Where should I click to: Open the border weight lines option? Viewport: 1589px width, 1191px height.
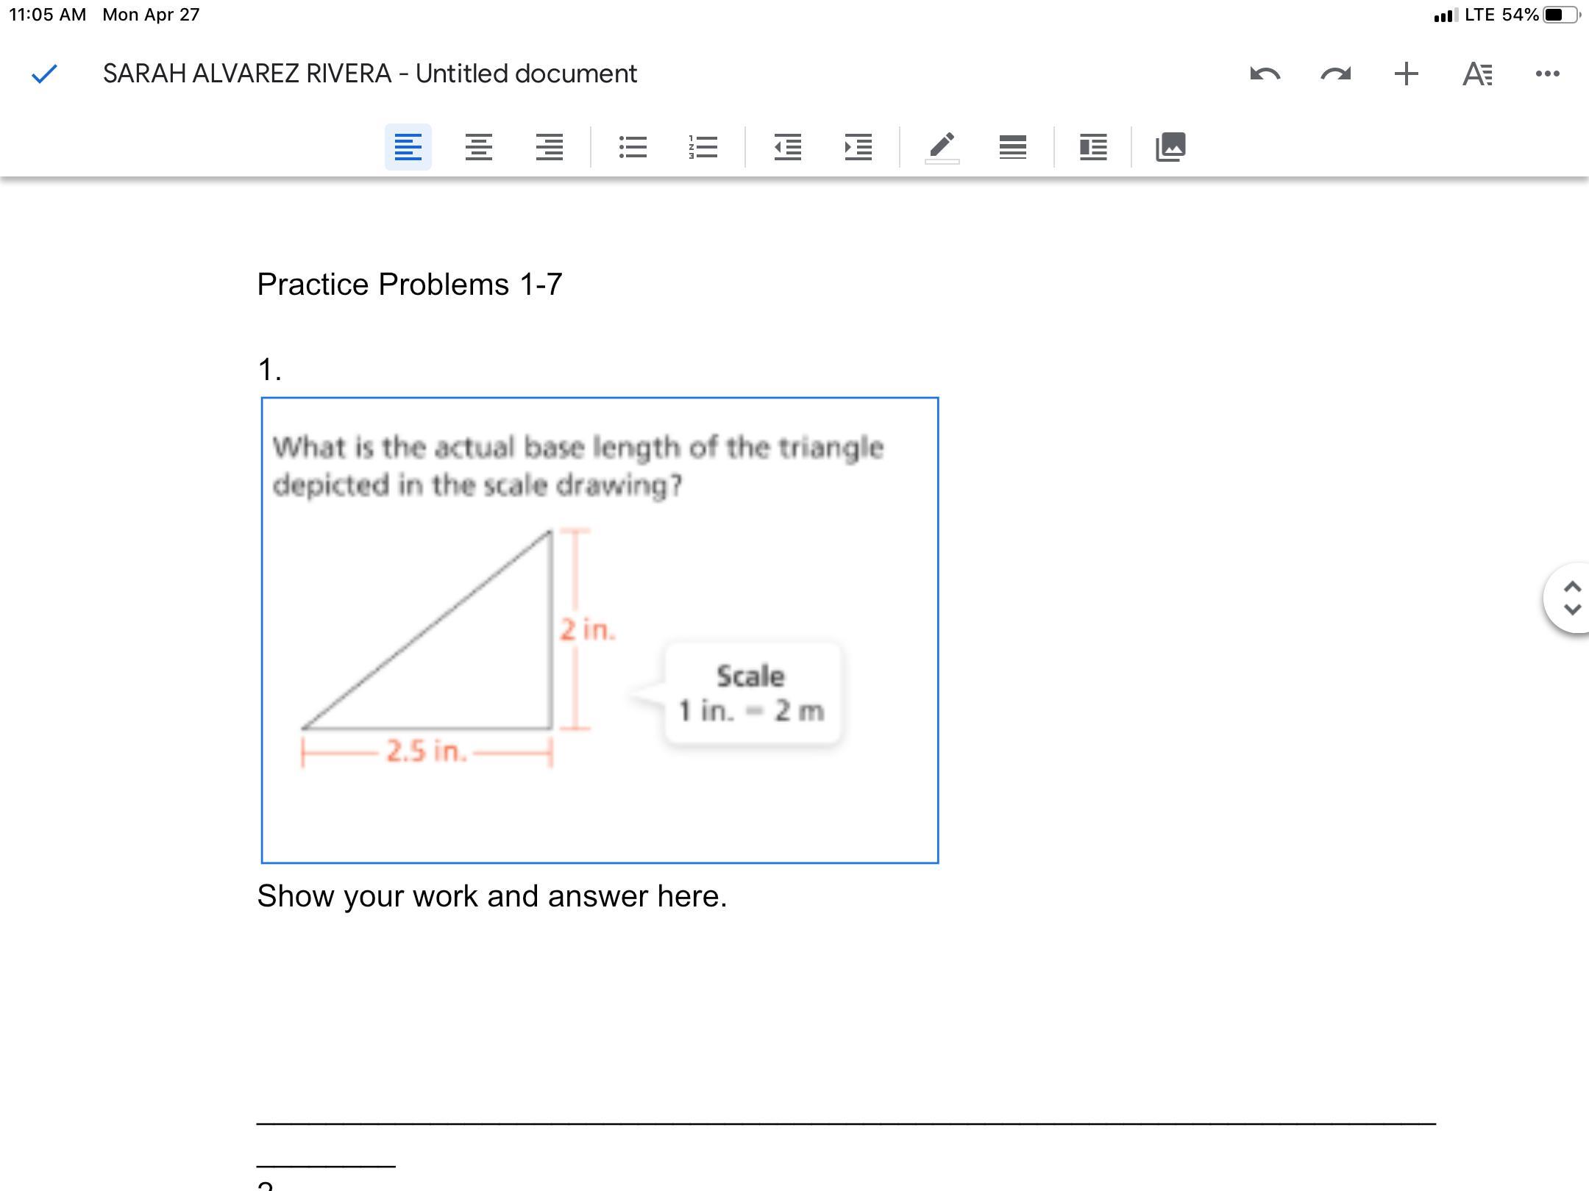(x=1013, y=147)
